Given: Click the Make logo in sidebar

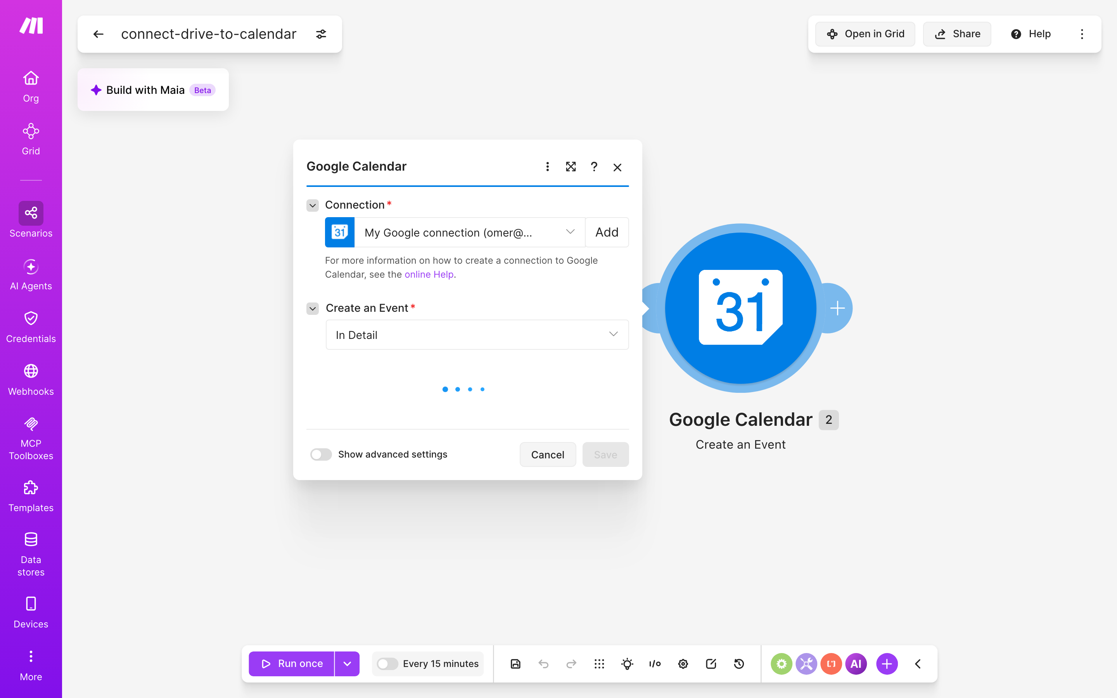Looking at the screenshot, I should (x=31, y=26).
